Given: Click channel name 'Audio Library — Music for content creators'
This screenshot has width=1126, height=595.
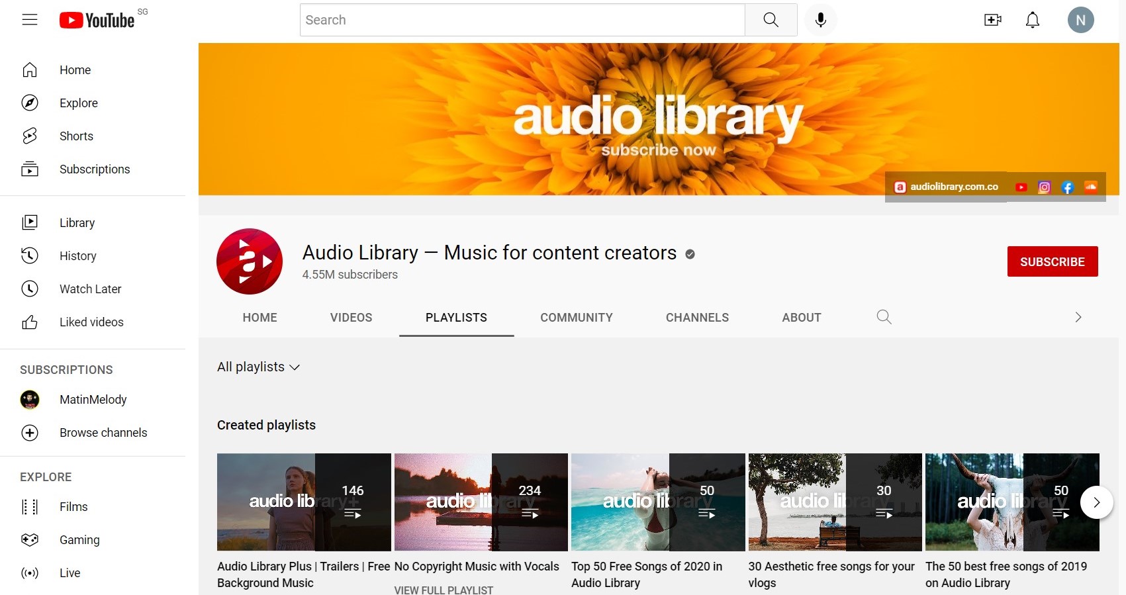Looking at the screenshot, I should coord(489,253).
